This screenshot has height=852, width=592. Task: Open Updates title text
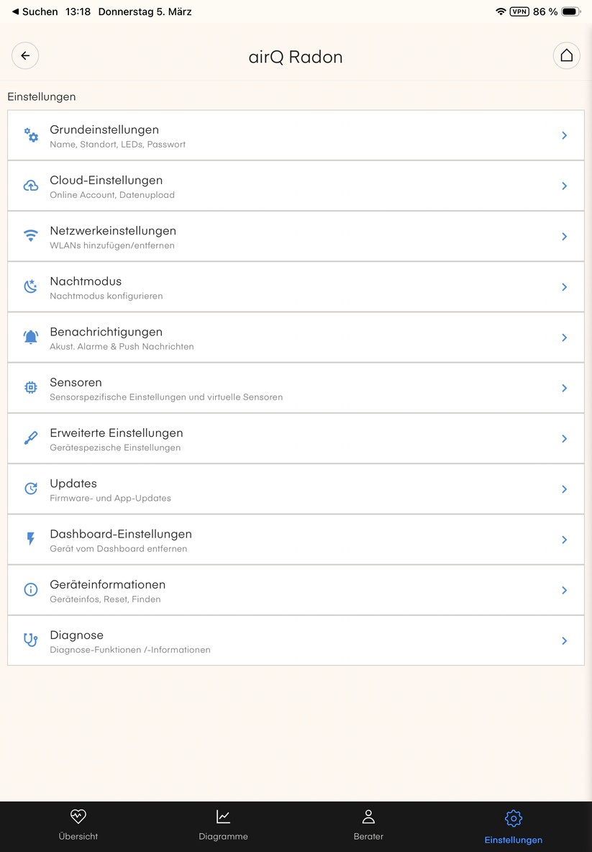(73, 484)
